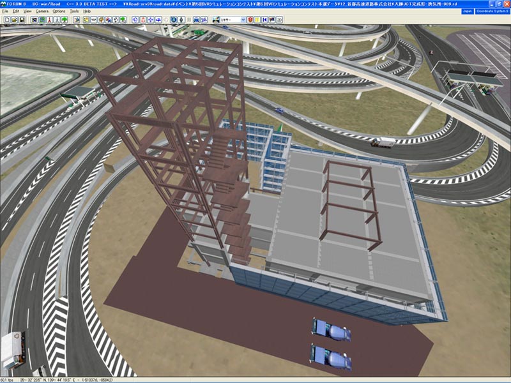Open the Camera menu
Image resolution: width=511 pixels, height=383 pixels.
[x=42, y=11]
